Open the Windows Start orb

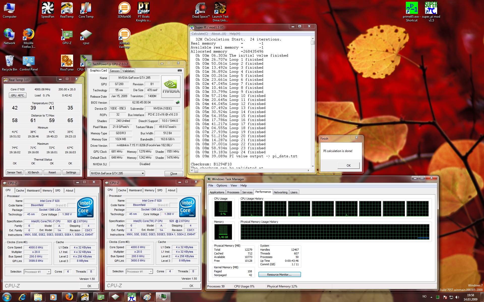pyautogui.click(x=7, y=297)
